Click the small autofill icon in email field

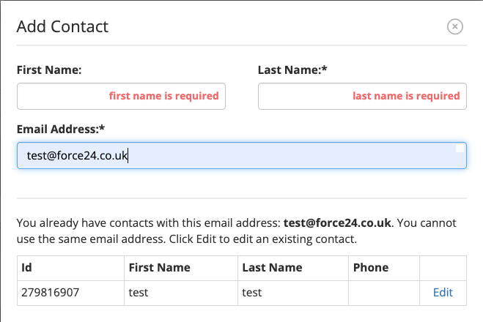[x=460, y=149]
